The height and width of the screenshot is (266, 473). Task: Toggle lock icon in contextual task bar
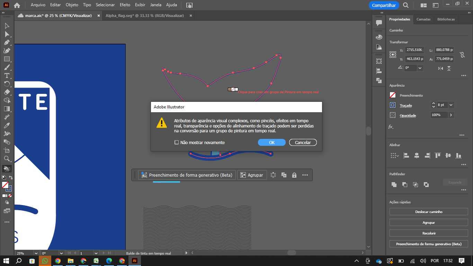pos(294,175)
